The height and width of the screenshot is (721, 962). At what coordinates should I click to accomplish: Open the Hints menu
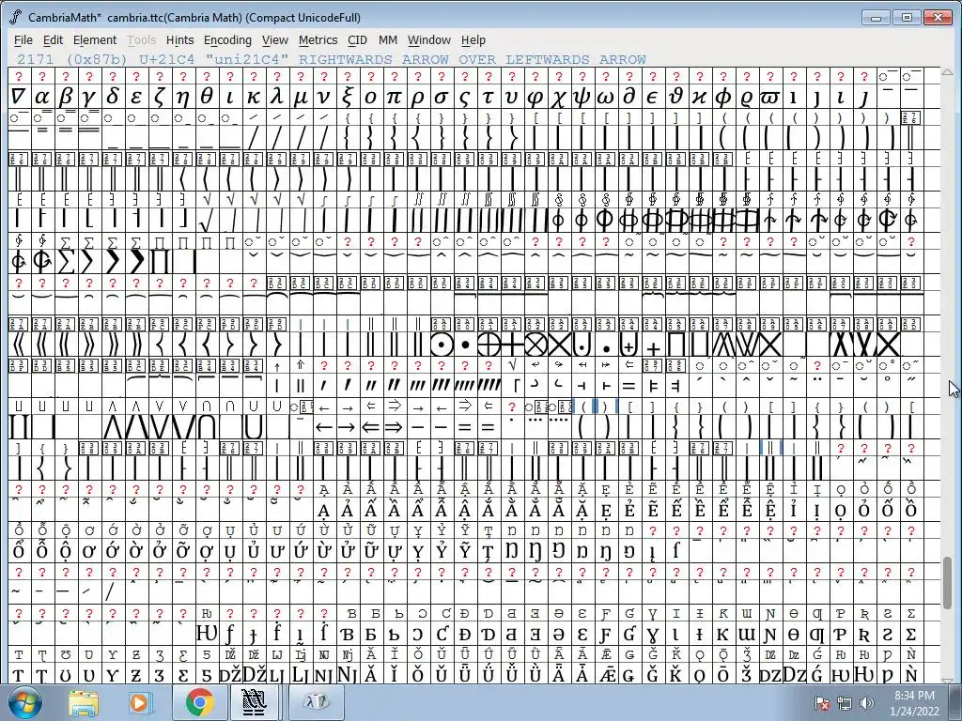pyautogui.click(x=179, y=39)
